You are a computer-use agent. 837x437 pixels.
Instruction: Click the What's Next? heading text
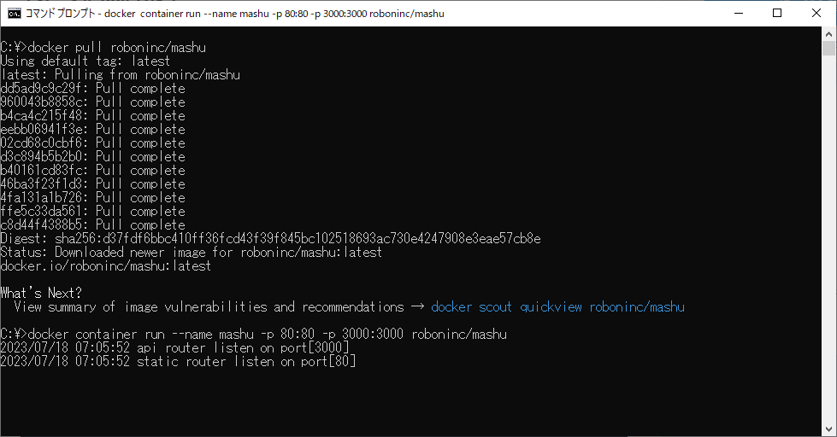(x=41, y=293)
